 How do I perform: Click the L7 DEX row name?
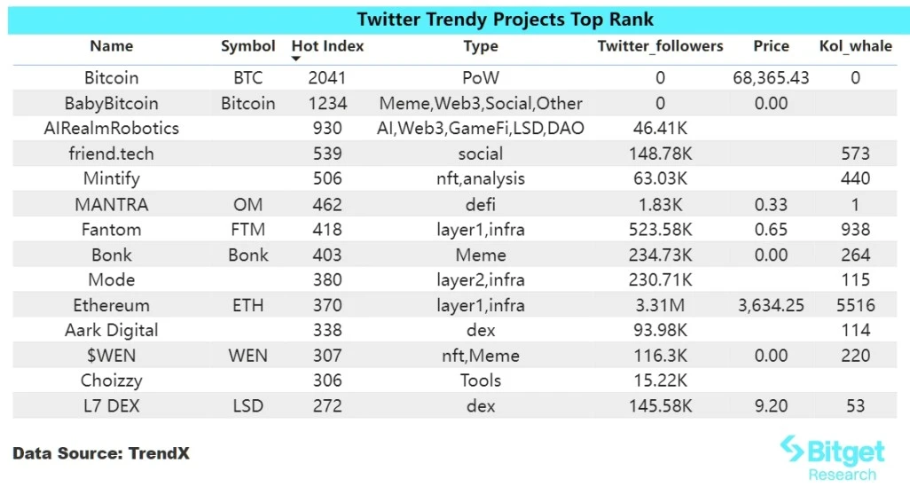pos(112,406)
